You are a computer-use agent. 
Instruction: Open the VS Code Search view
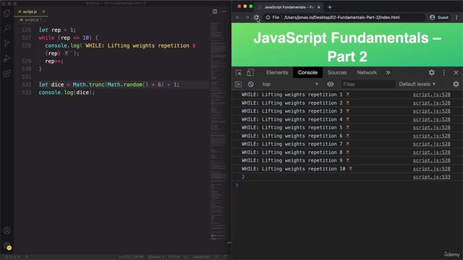[7, 28]
